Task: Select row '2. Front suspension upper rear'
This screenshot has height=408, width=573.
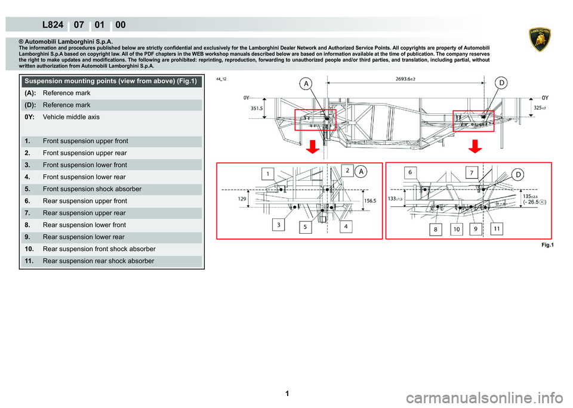Action: [x=111, y=153]
